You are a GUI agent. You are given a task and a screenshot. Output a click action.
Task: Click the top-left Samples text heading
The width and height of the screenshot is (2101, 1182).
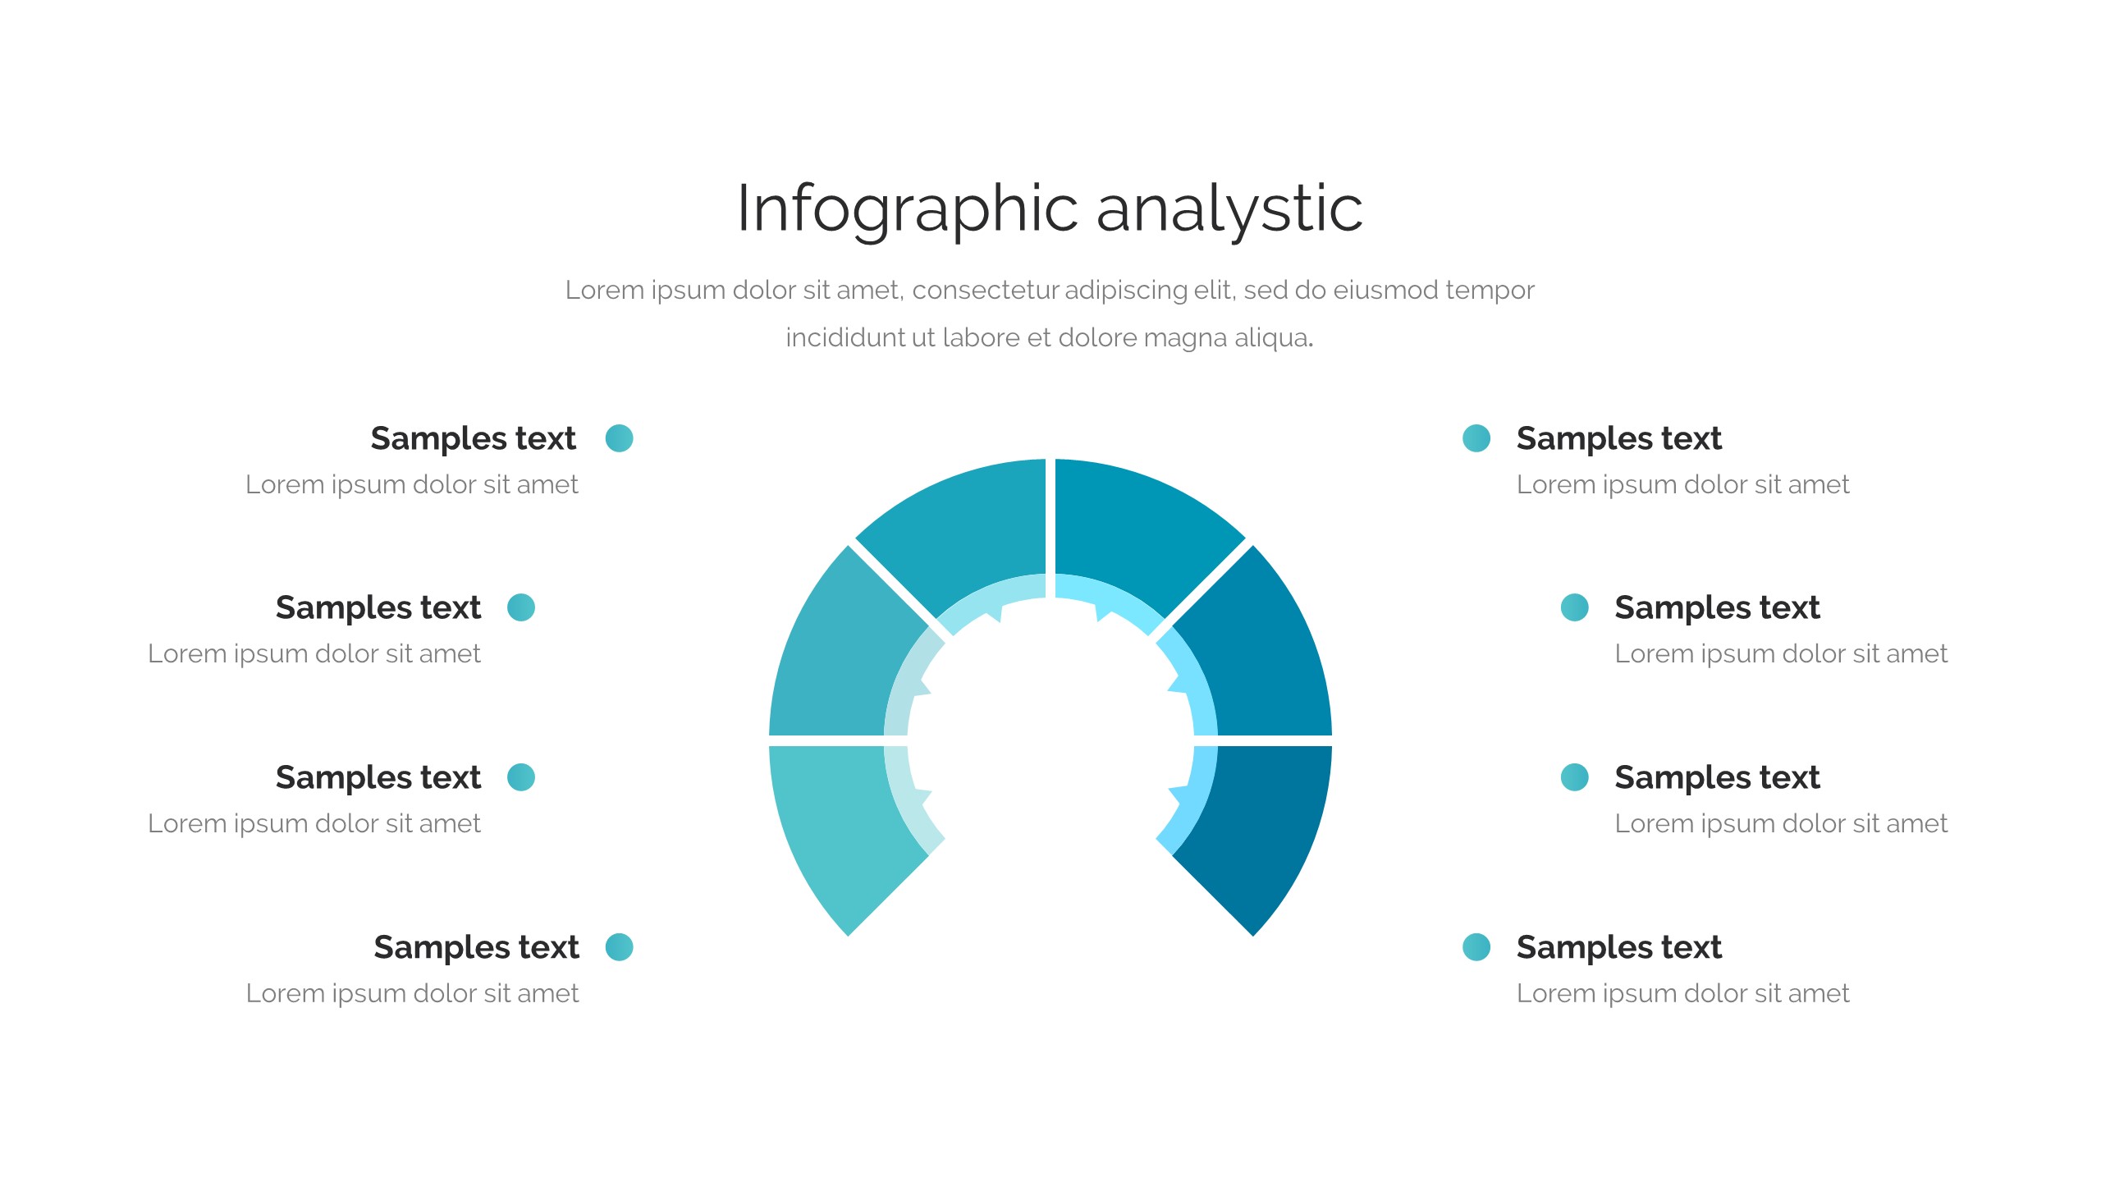point(473,438)
